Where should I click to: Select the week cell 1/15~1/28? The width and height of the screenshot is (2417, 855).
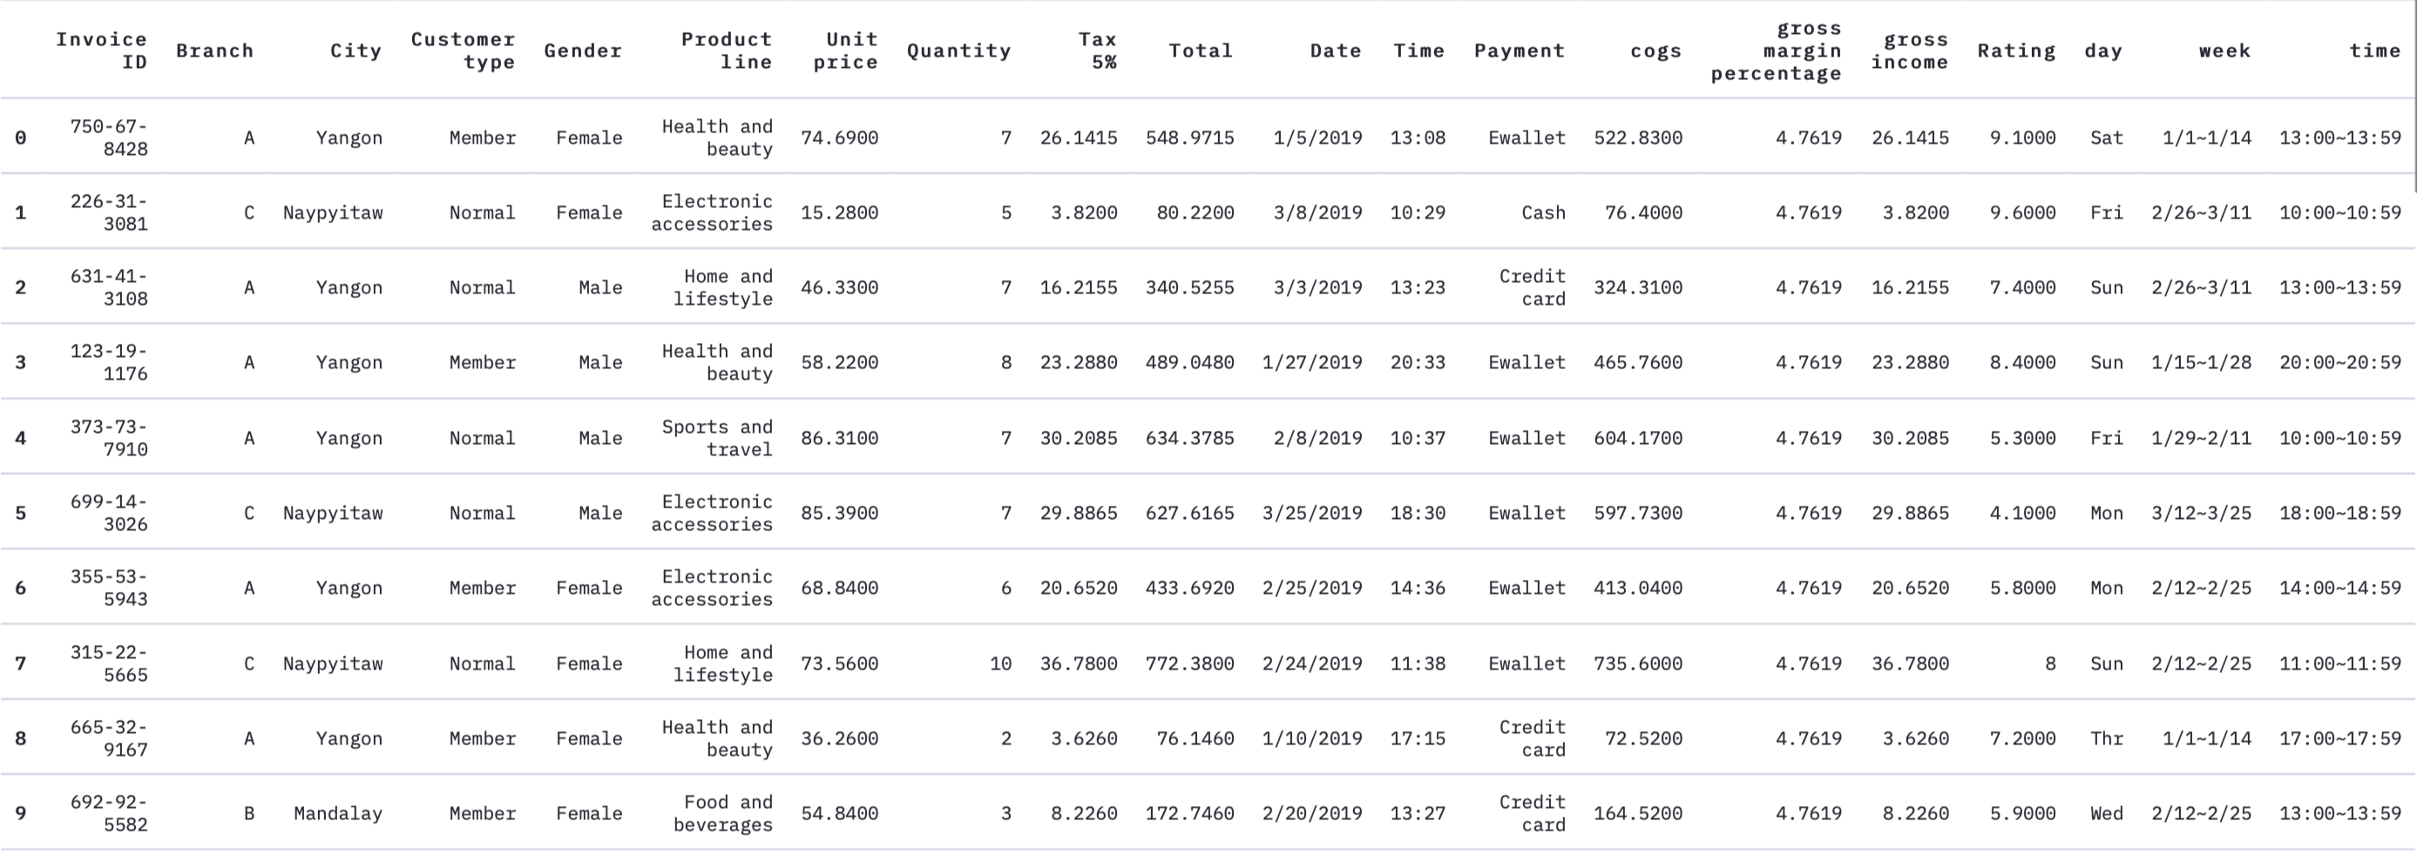(2206, 363)
